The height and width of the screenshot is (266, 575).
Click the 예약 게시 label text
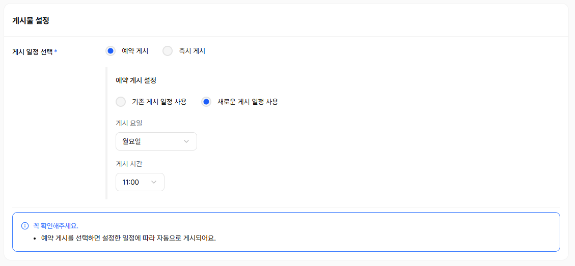pos(135,51)
